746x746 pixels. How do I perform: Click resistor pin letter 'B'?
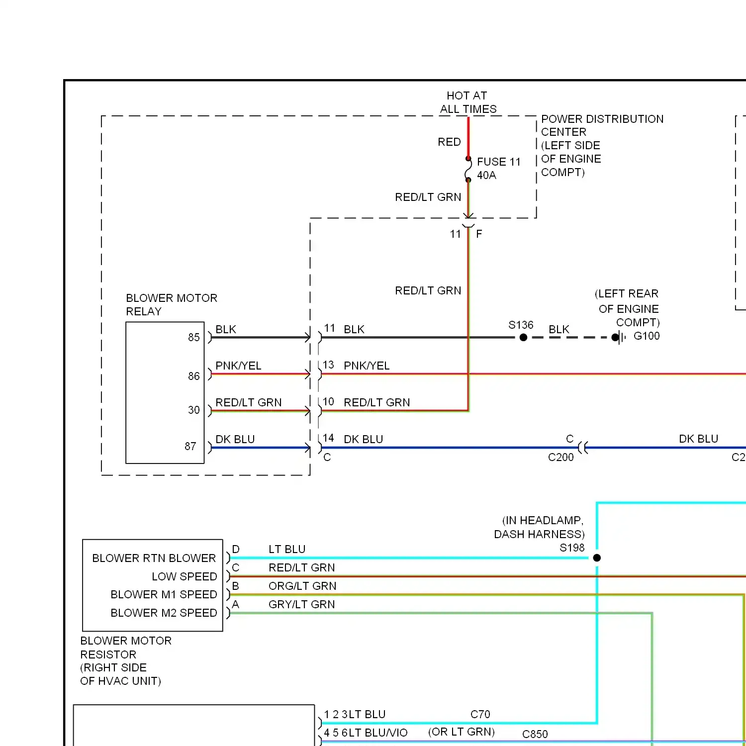click(236, 586)
